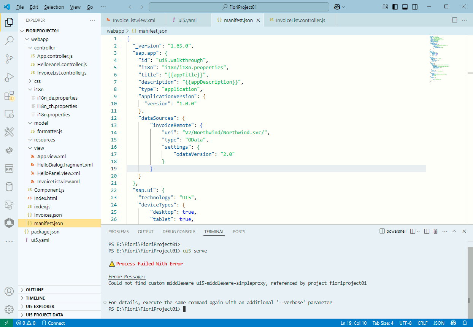Screen dimensions: 473x327
Task: Kill the terminal using the trash icon
Action: point(435,231)
